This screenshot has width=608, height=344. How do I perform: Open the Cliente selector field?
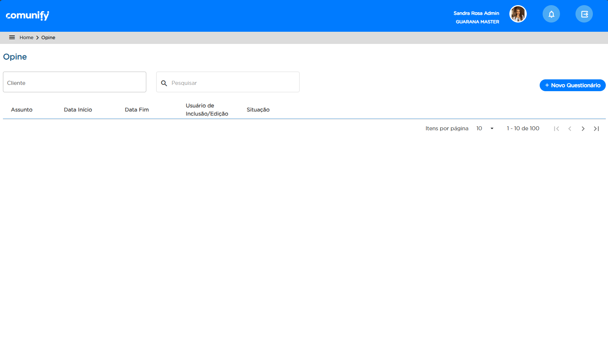tap(75, 82)
